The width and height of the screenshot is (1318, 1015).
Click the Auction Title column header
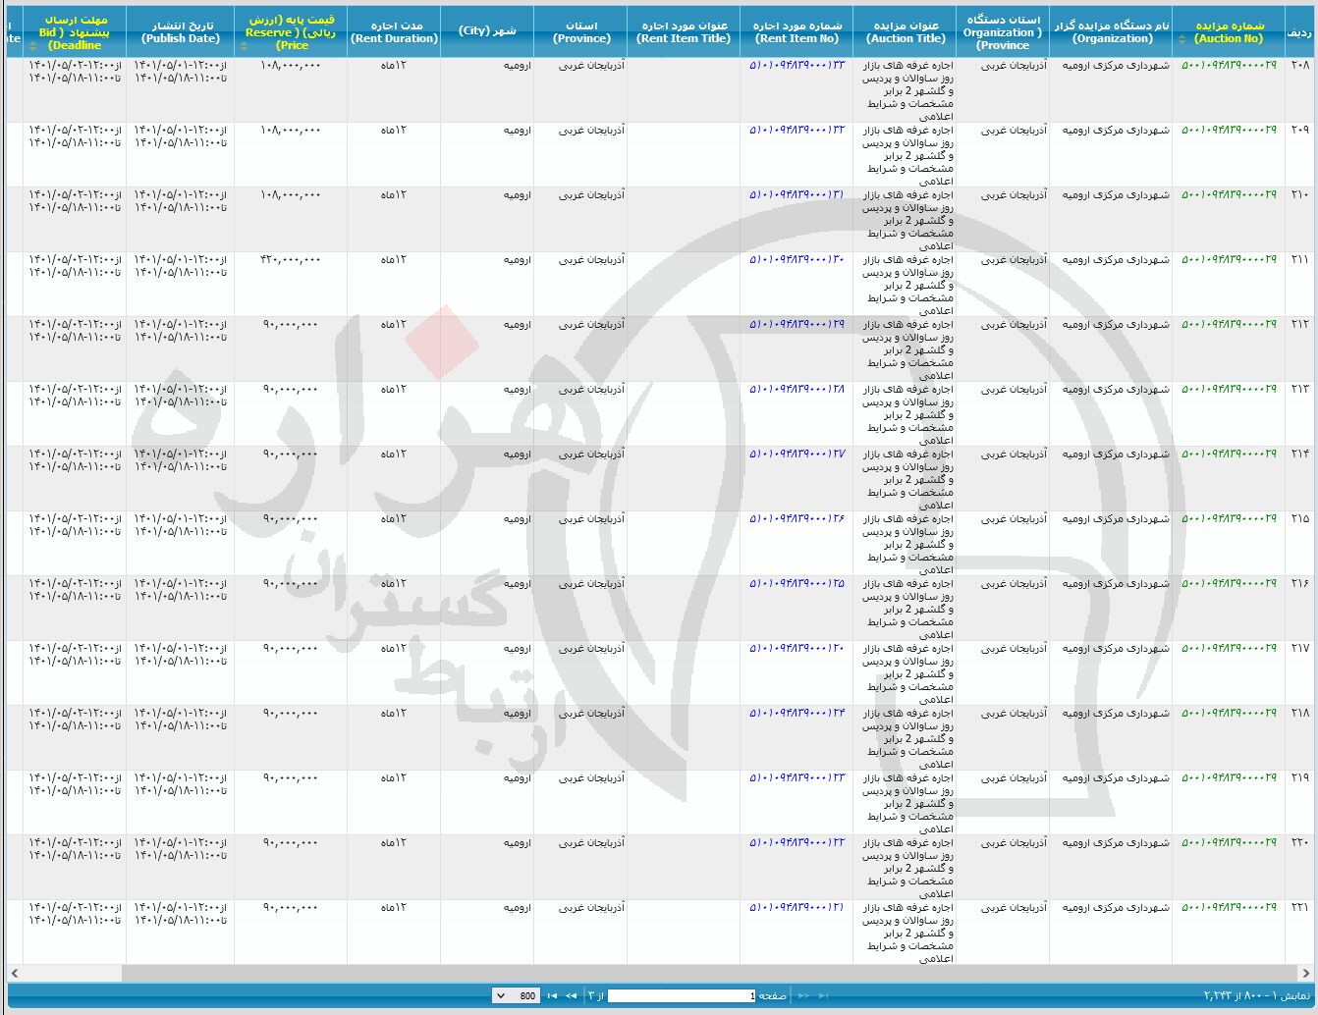click(x=905, y=32)
